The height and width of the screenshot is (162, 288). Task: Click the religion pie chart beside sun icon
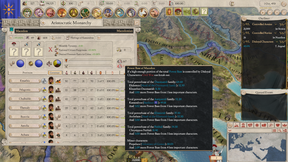(x=39, y=64)
